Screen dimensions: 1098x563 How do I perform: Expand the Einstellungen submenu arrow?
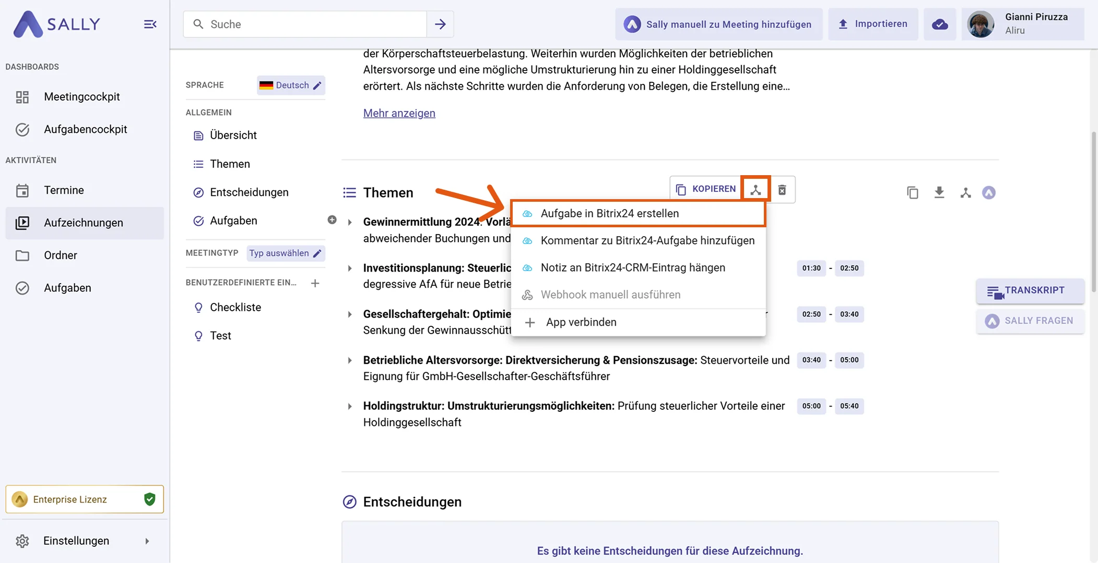(x=147, y=541)
